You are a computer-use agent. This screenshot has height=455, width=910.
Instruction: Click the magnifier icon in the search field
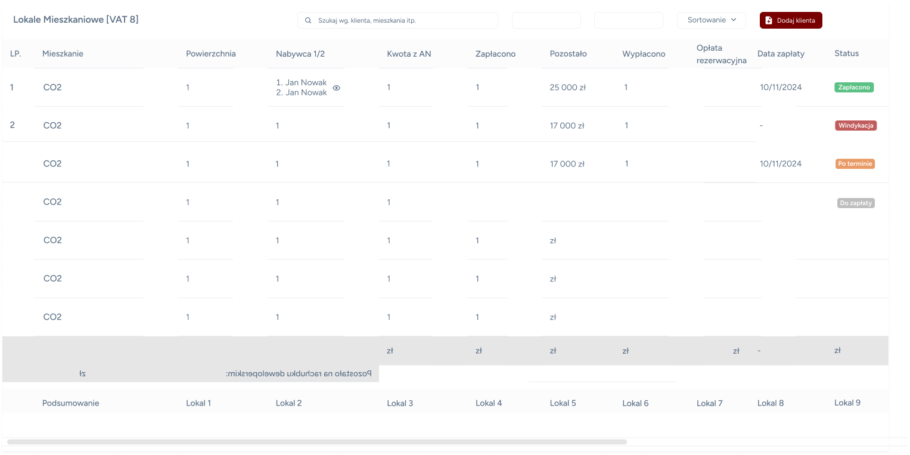coord(308,20)
